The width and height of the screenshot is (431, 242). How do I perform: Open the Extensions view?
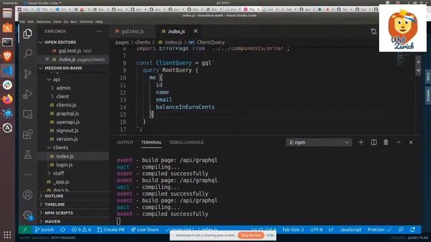click(x=28, y=134)
